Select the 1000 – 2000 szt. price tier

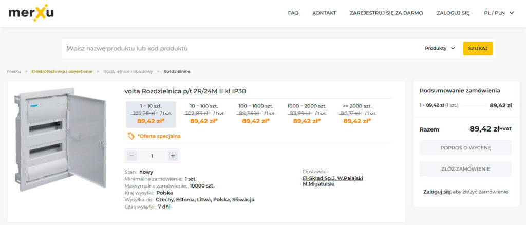[307, 115]
